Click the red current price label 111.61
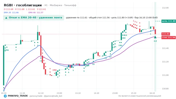This screenshot has width=176, height=99. click(x=166, y=34)
